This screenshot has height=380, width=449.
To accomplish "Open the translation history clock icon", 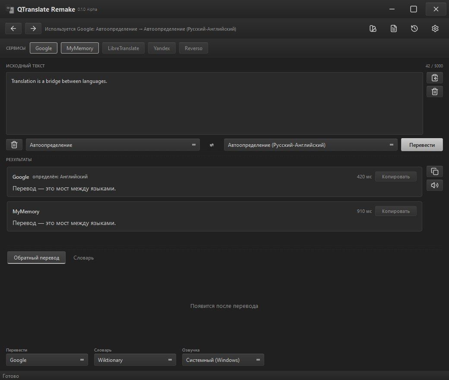I will [414, 28].
